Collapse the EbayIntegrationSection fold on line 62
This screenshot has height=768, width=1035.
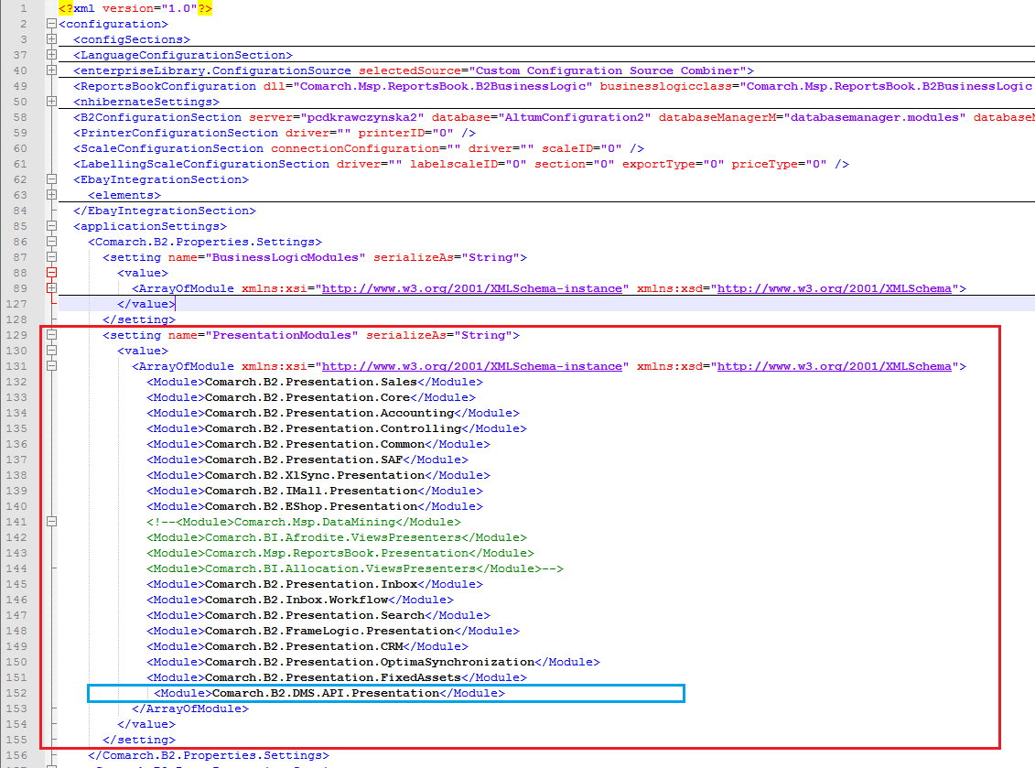click(51, 179)
